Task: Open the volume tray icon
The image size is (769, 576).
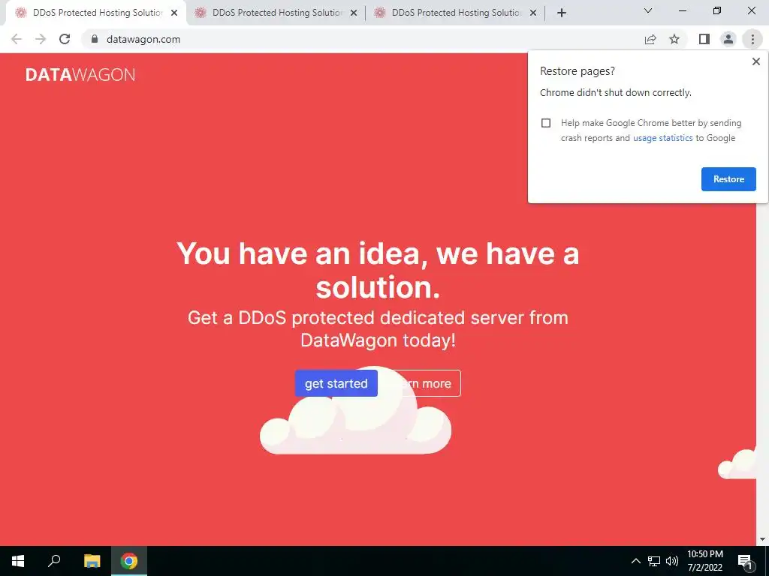Action: pyautogui.click(x=672, y=561)
